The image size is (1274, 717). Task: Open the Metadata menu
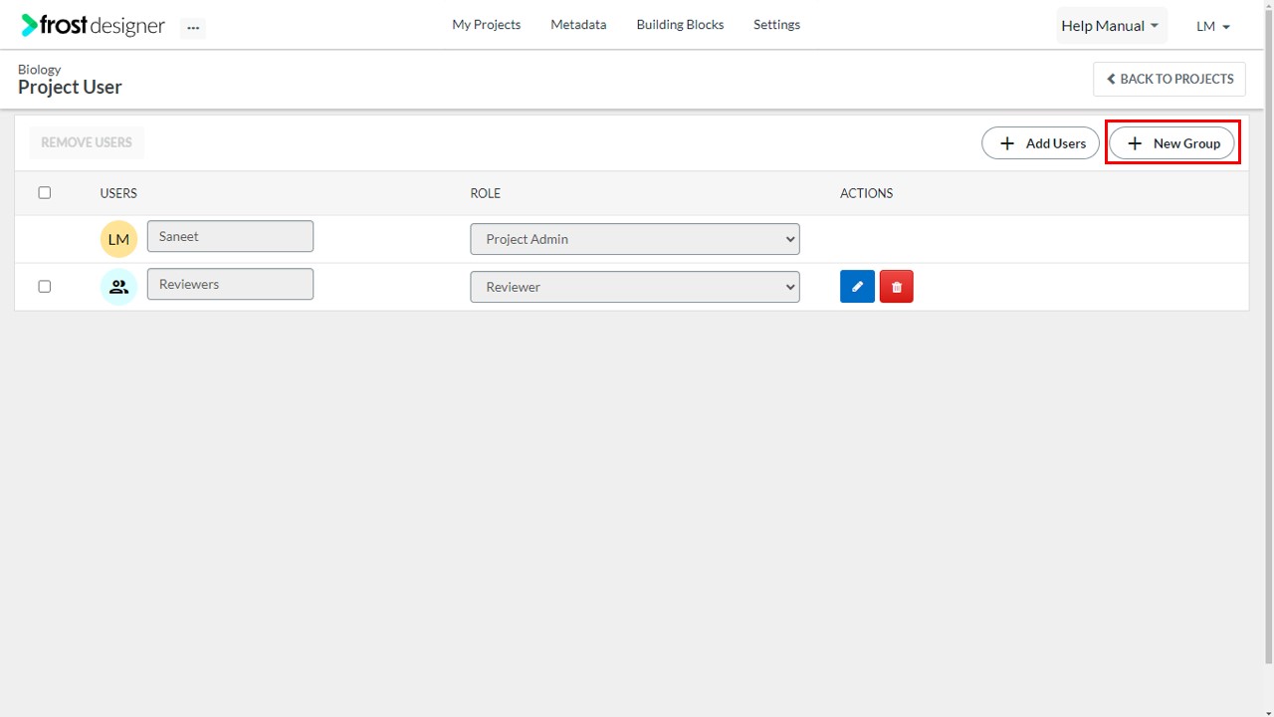pyautogui.click(x=578, y=25)
